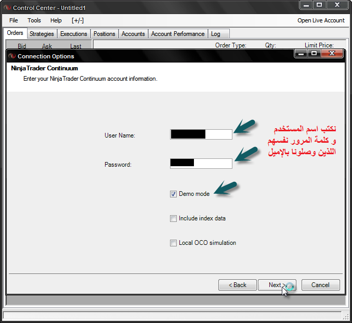
Task: Switch to the Strategies tab
Action: coord(42,34)
